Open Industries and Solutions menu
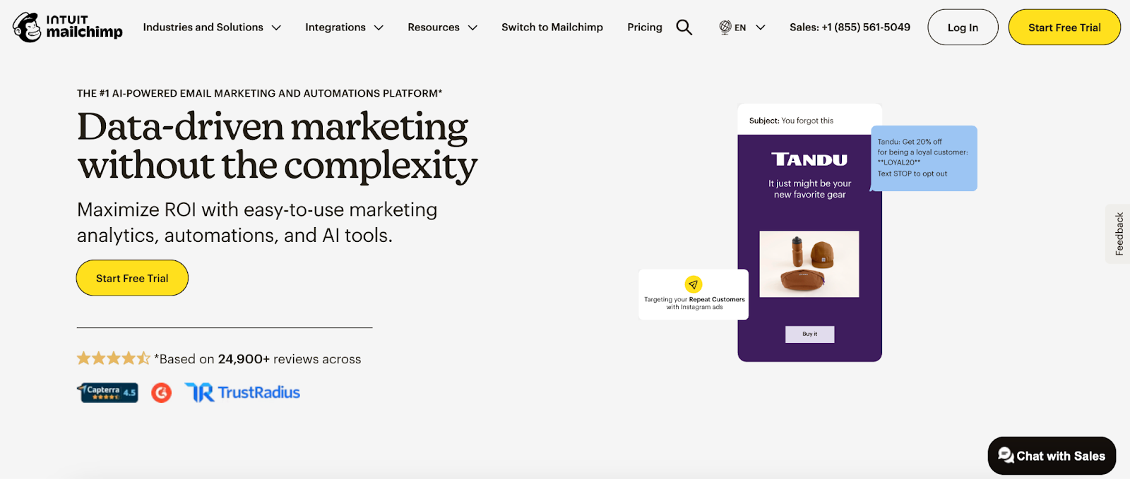 tap(212, 28)
